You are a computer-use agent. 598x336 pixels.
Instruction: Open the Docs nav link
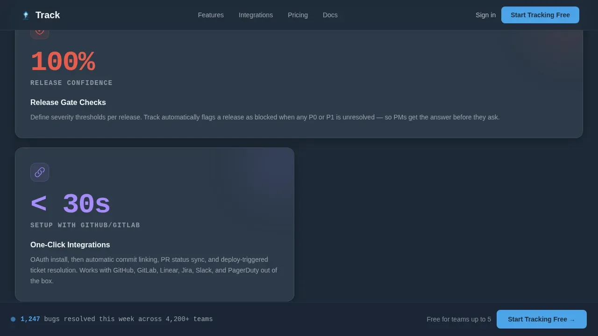point(330,15)
